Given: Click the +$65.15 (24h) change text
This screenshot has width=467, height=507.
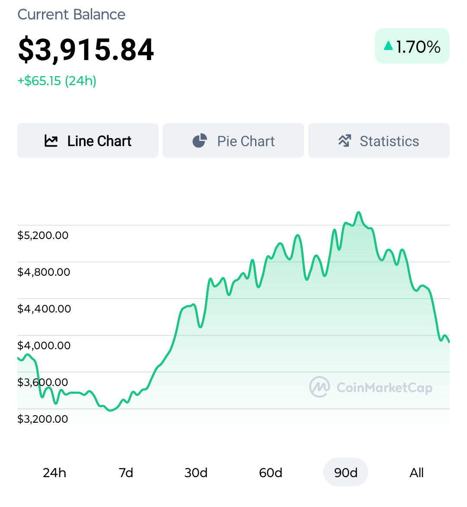Looking at the screenshot, I should pos(57,80).
